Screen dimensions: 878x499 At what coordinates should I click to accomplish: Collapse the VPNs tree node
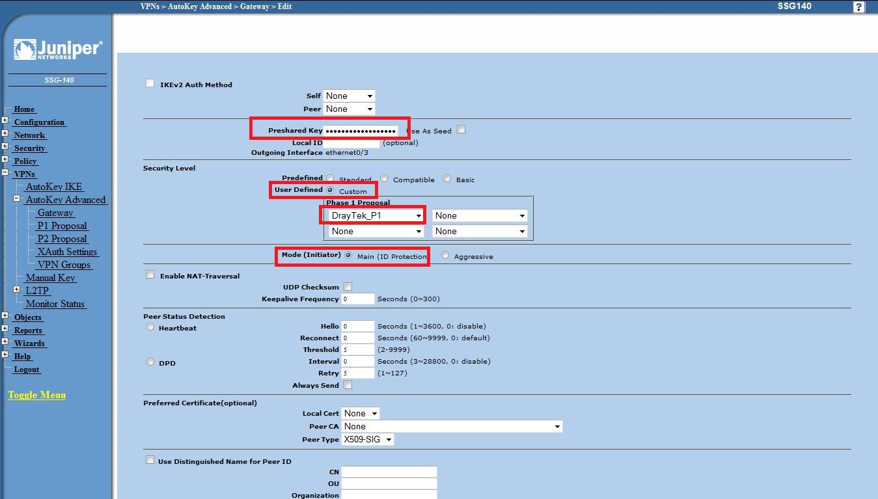[x=5, y=173]
